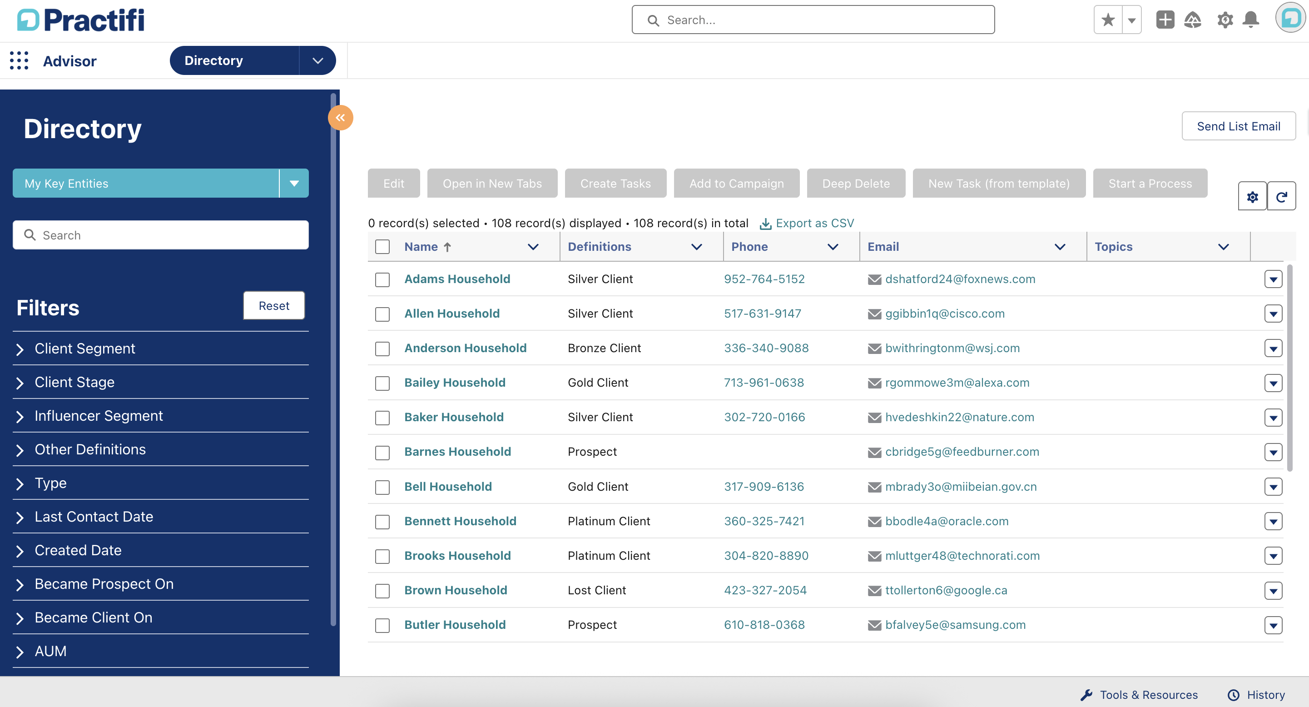Open the Directory tab
Viewport: 1309px width, 707px height.
[x=234, y=60]
